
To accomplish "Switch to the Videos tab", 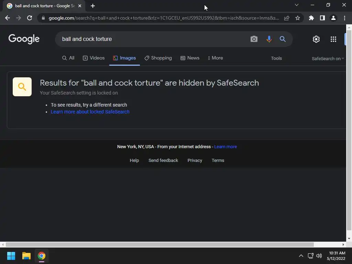I will [x=93, y=58].
